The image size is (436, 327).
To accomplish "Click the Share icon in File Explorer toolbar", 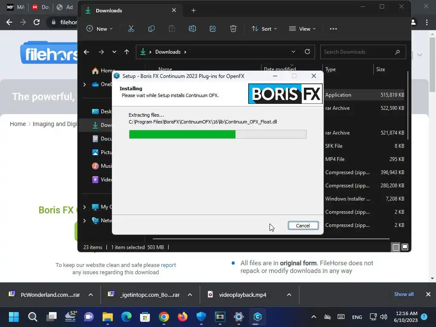I will coord(213,29).
